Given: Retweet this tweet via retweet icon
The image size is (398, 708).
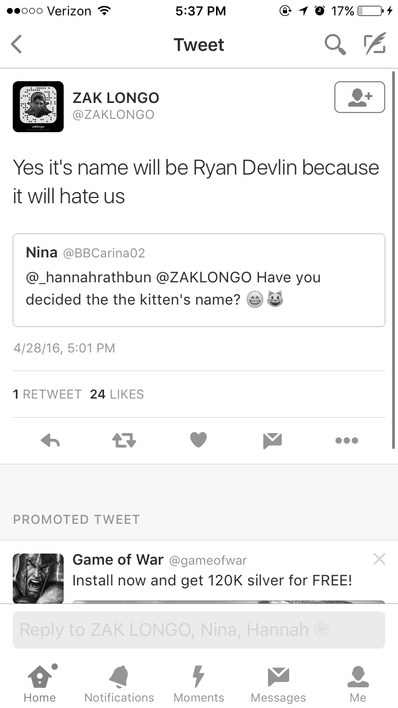Looking at the screenshot, I should [125, 440].
